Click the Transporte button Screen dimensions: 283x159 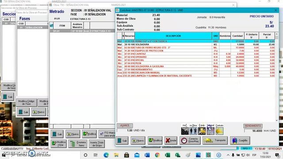pyautogui.click(x=215, y=140)
